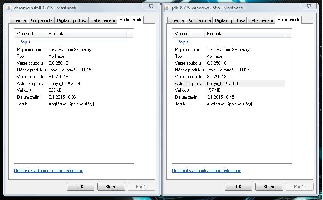The image size is (323, 200).
Task: Select Podrobnosti tab in chromeinstall-8u25 window
Action: [x=130, y=20]
